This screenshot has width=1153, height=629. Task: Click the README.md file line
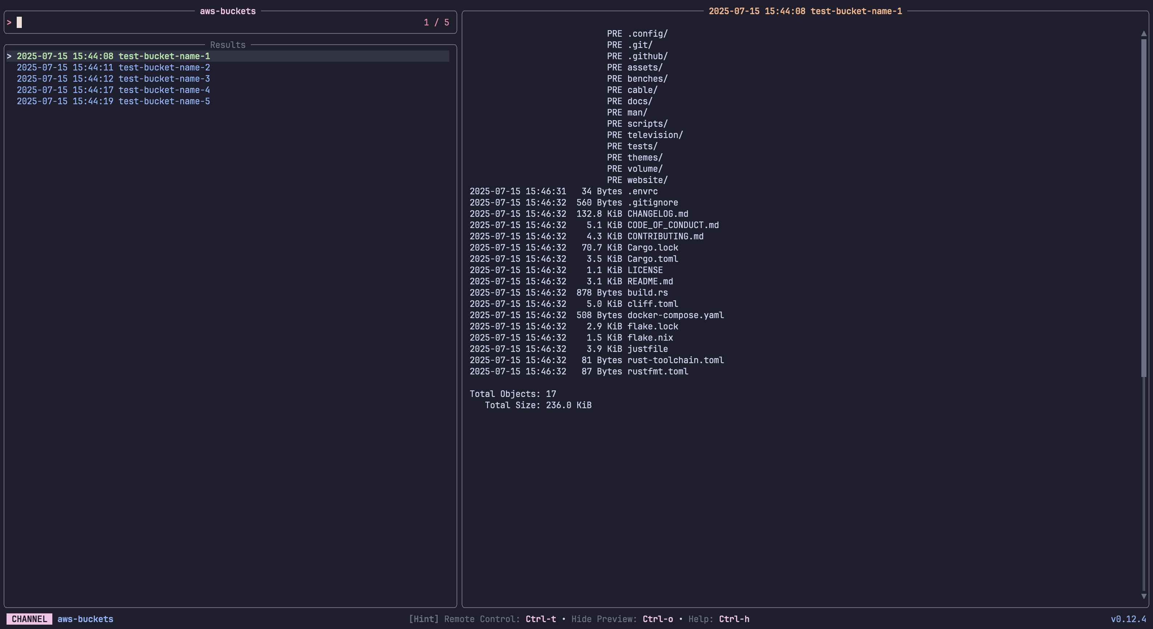[x=571, y=281]
